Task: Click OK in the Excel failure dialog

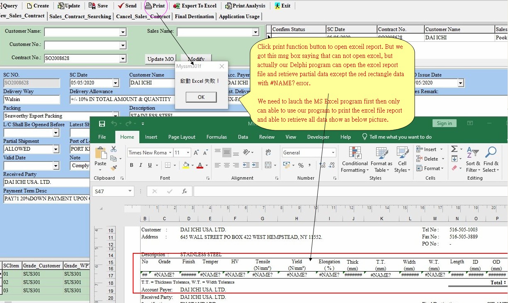Action: coord(201,97)
